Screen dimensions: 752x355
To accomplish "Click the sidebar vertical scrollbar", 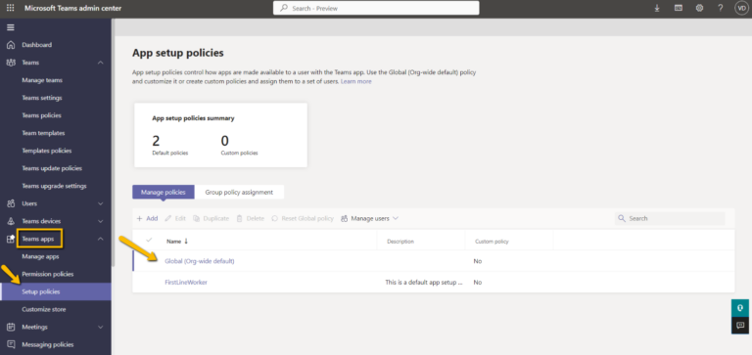I will (x=113, y=142).
